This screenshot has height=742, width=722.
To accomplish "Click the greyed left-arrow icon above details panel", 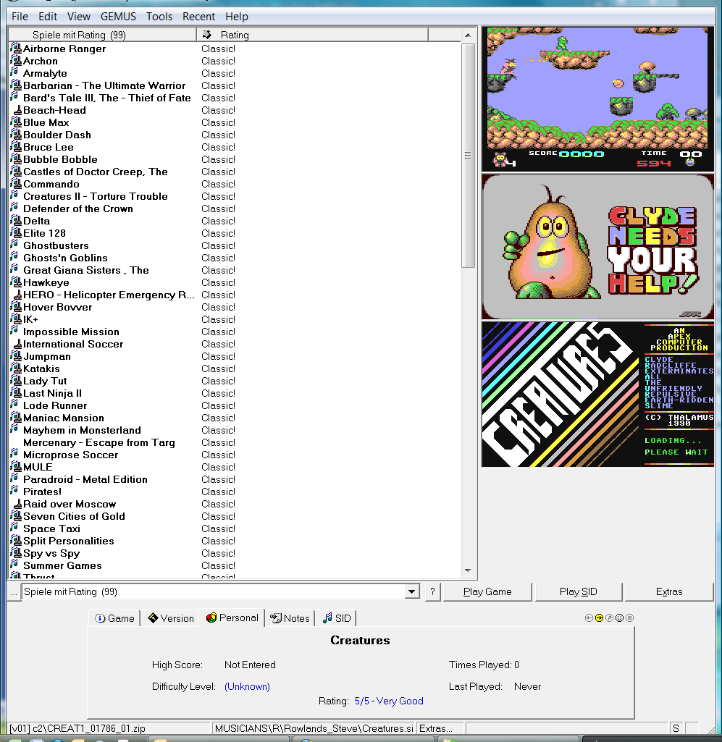I will point(589,617).
